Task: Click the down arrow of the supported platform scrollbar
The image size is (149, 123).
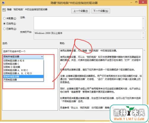Action: pos(143,37)
